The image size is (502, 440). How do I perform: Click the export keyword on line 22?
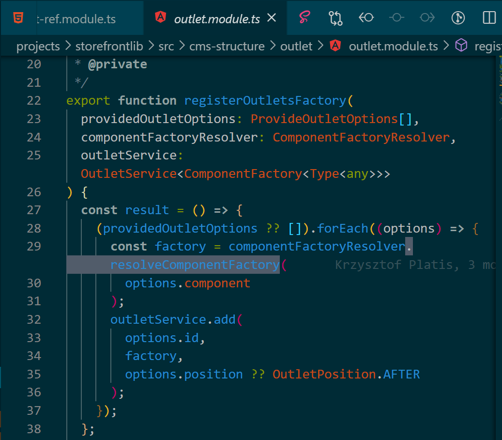click(x=88, y=101)
